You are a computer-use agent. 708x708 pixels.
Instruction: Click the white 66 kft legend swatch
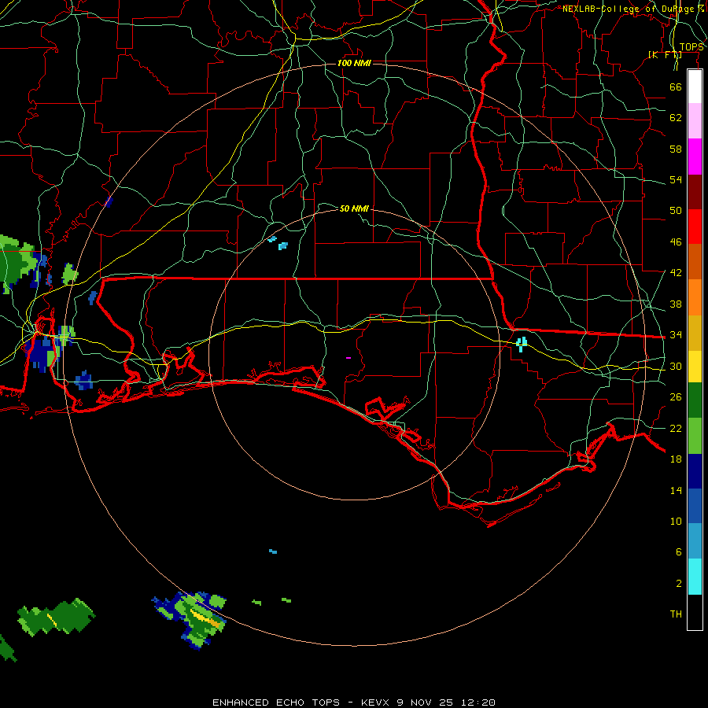pos(695,87)
